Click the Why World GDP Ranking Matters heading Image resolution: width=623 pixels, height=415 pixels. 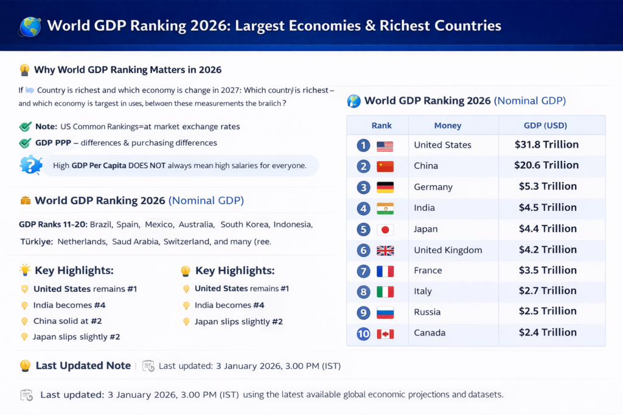128,70
